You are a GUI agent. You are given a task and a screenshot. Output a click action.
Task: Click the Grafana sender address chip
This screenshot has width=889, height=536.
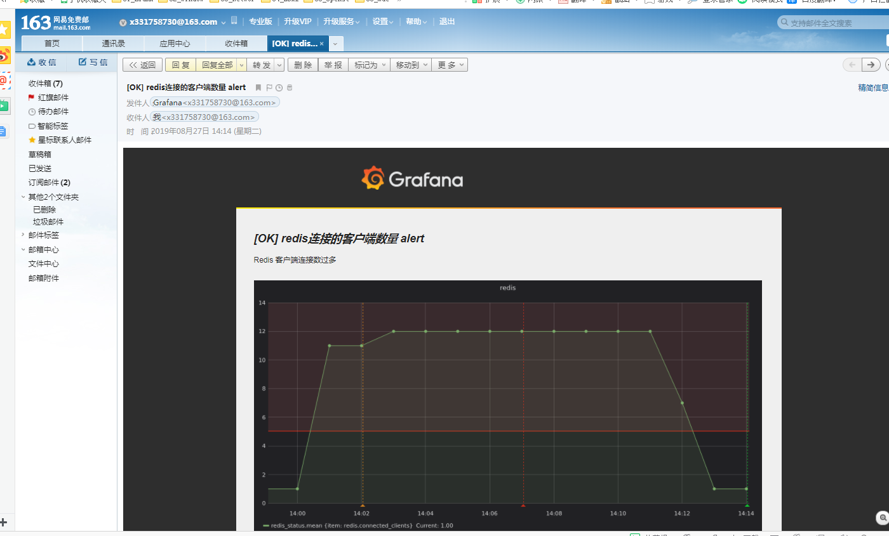215,102
